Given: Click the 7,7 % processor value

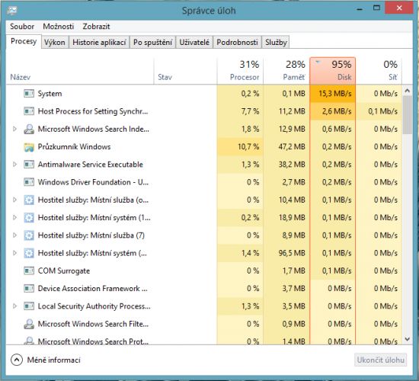Looking at the screenshot, I should (x=250, y=111).
